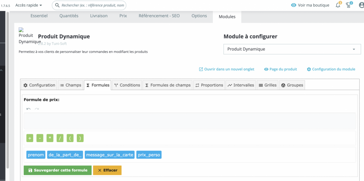
Task: Open the user account avatar menu
Action: pyautogui.click(x=361, y=5)
